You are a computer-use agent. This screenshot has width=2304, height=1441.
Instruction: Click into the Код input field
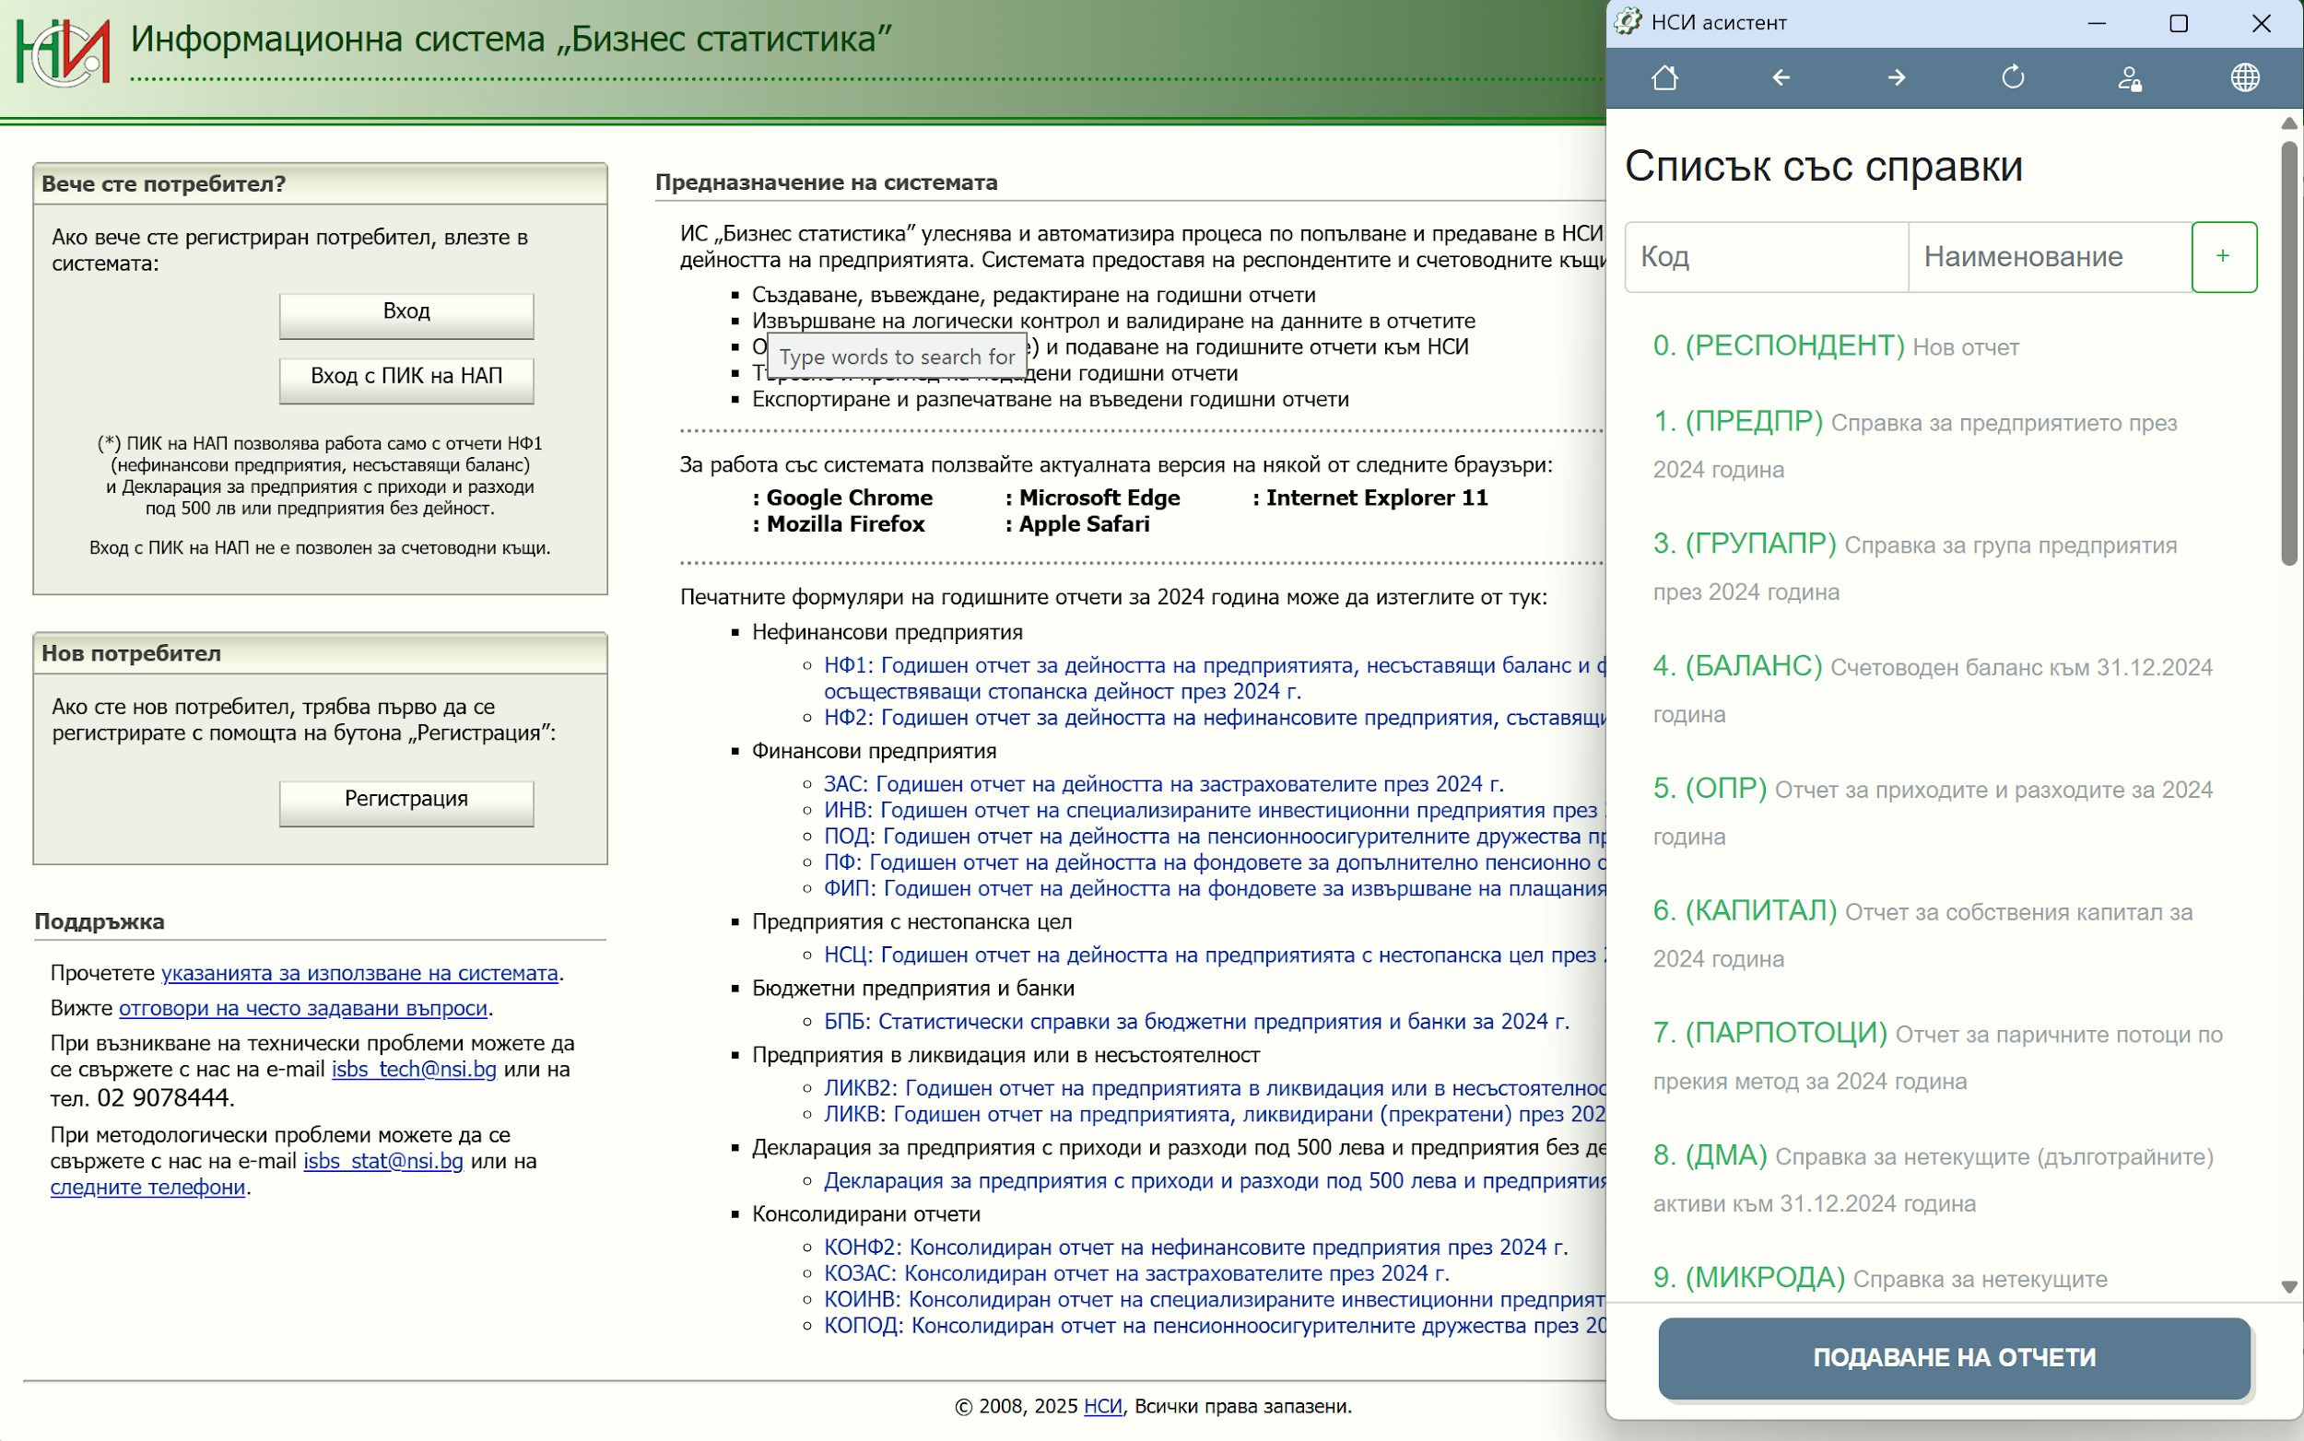tap(1766, 257)
